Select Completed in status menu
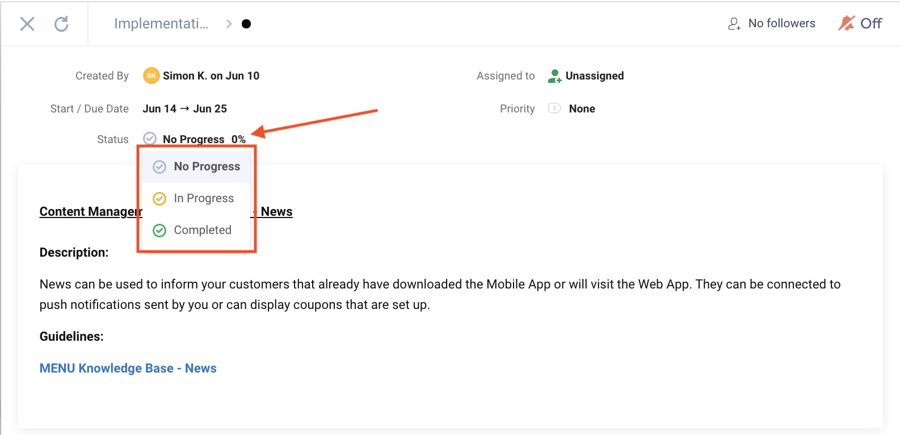Screen dimensions: 900x435 196,230
